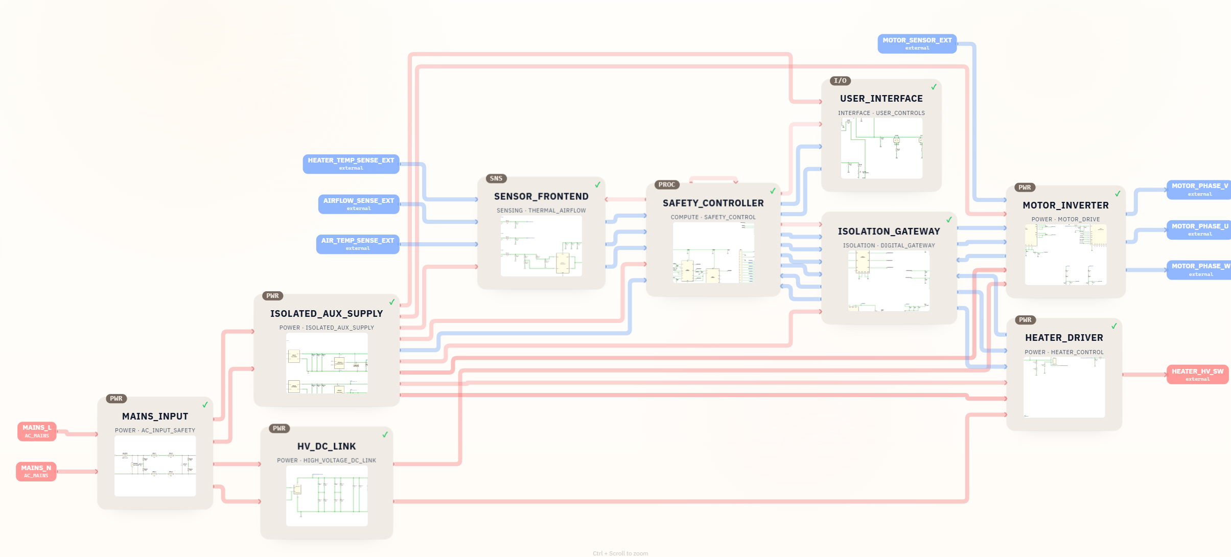Click the green checkmark on ISOLATION_GATEWAY block
Screen dimensions: 1231x557
pyautogui.click(x=949, y=220)
